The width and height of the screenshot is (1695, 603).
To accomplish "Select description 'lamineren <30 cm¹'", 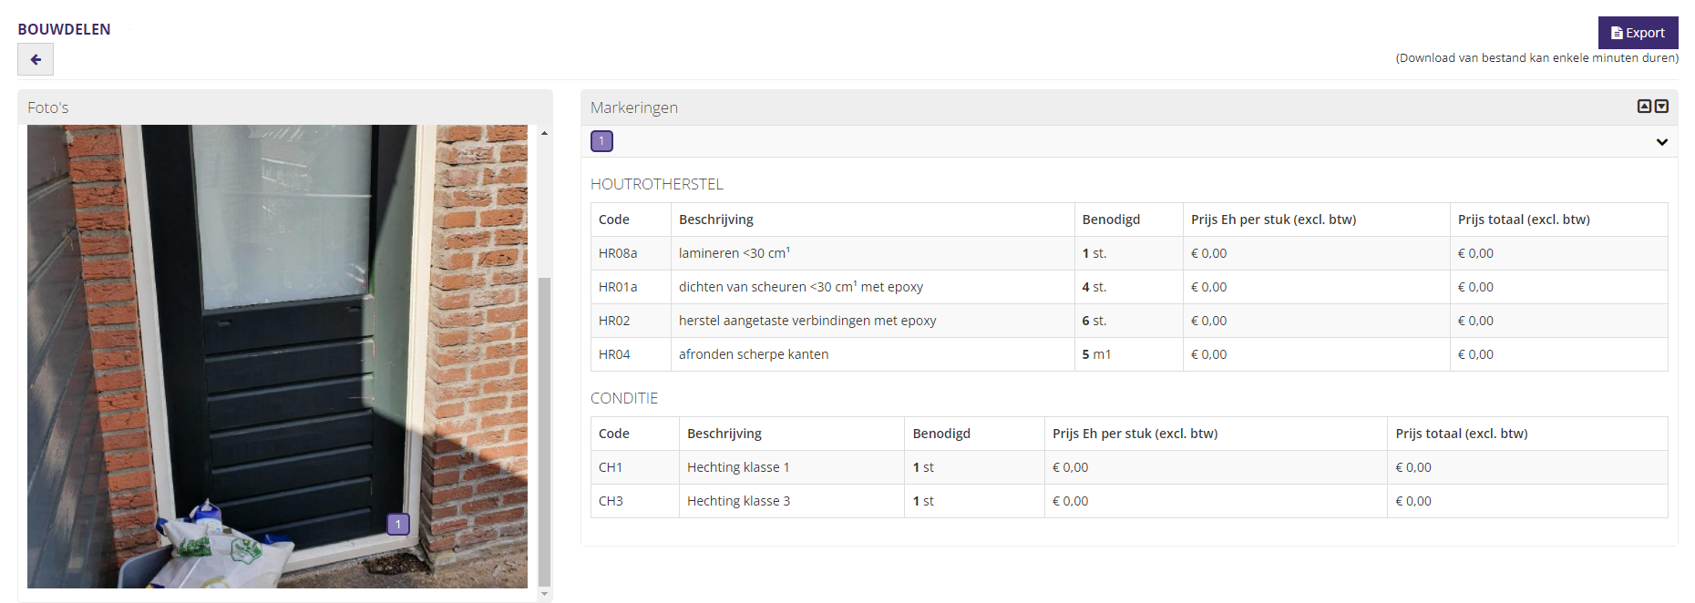I will 734,253.
